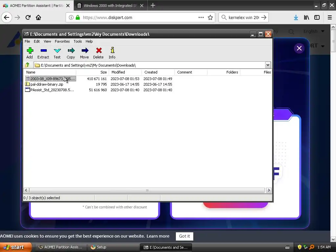
Task: Open the browser hamburger menu
Action: click(330, 17)
